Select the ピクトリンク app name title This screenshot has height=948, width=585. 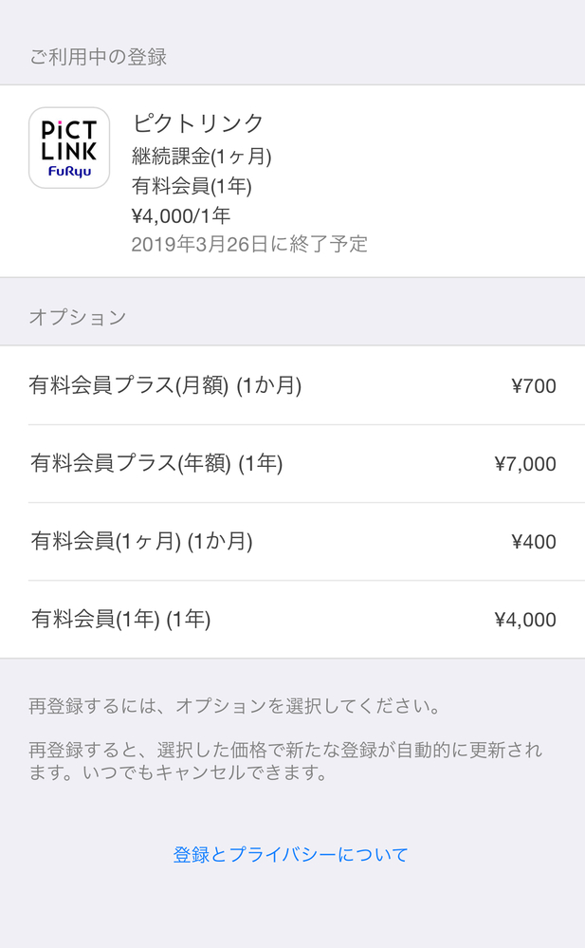point(198,123)
